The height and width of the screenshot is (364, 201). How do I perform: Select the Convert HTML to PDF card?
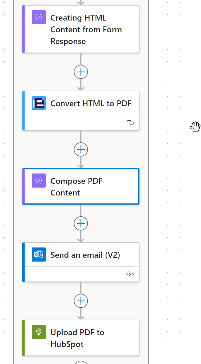[91, 103]
